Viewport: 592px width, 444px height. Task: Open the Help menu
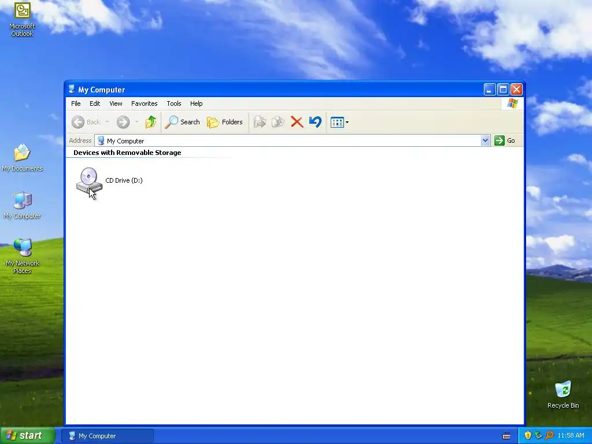pyautogui.click(x=197, y=103)
